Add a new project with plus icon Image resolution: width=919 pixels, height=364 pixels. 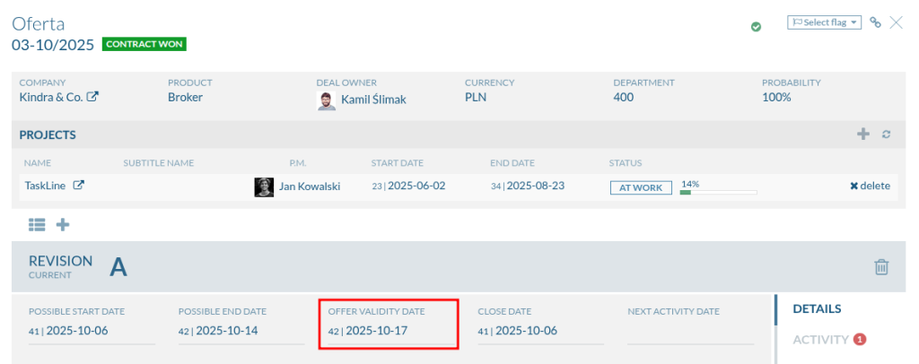(863, 134)
